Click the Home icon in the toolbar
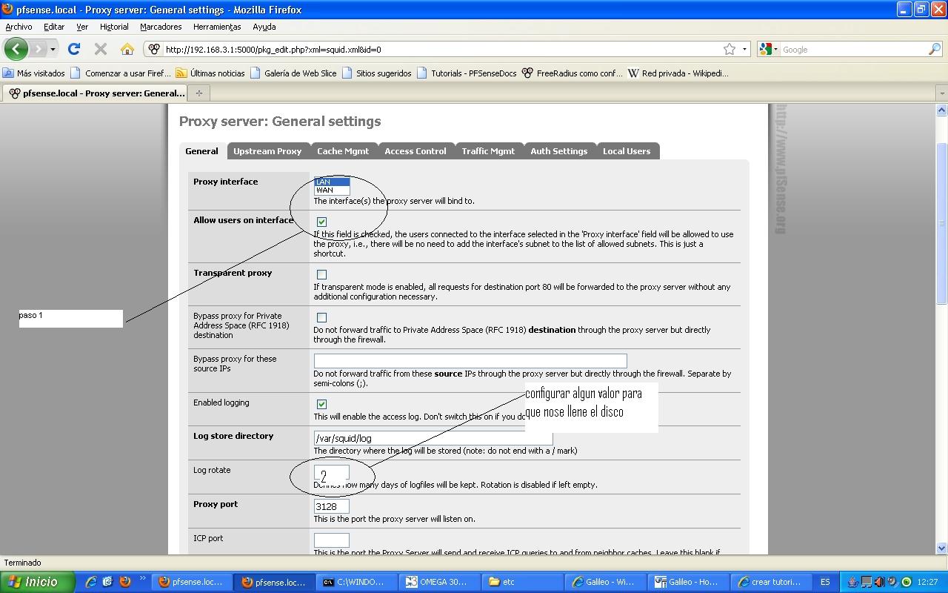 click(x=127, y=49)
